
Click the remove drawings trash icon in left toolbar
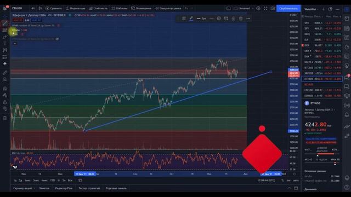click(x=5, y=118)
